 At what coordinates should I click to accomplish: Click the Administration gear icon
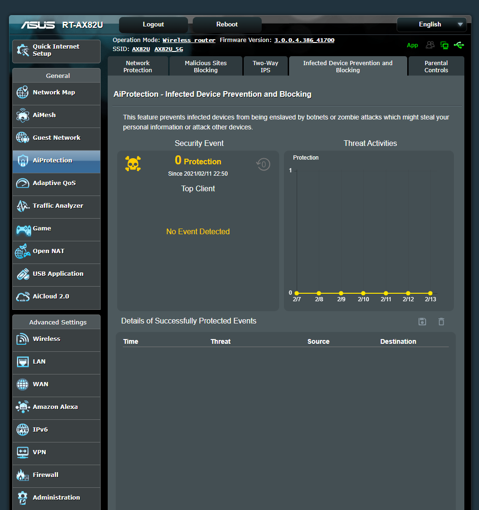pos(23,498)
